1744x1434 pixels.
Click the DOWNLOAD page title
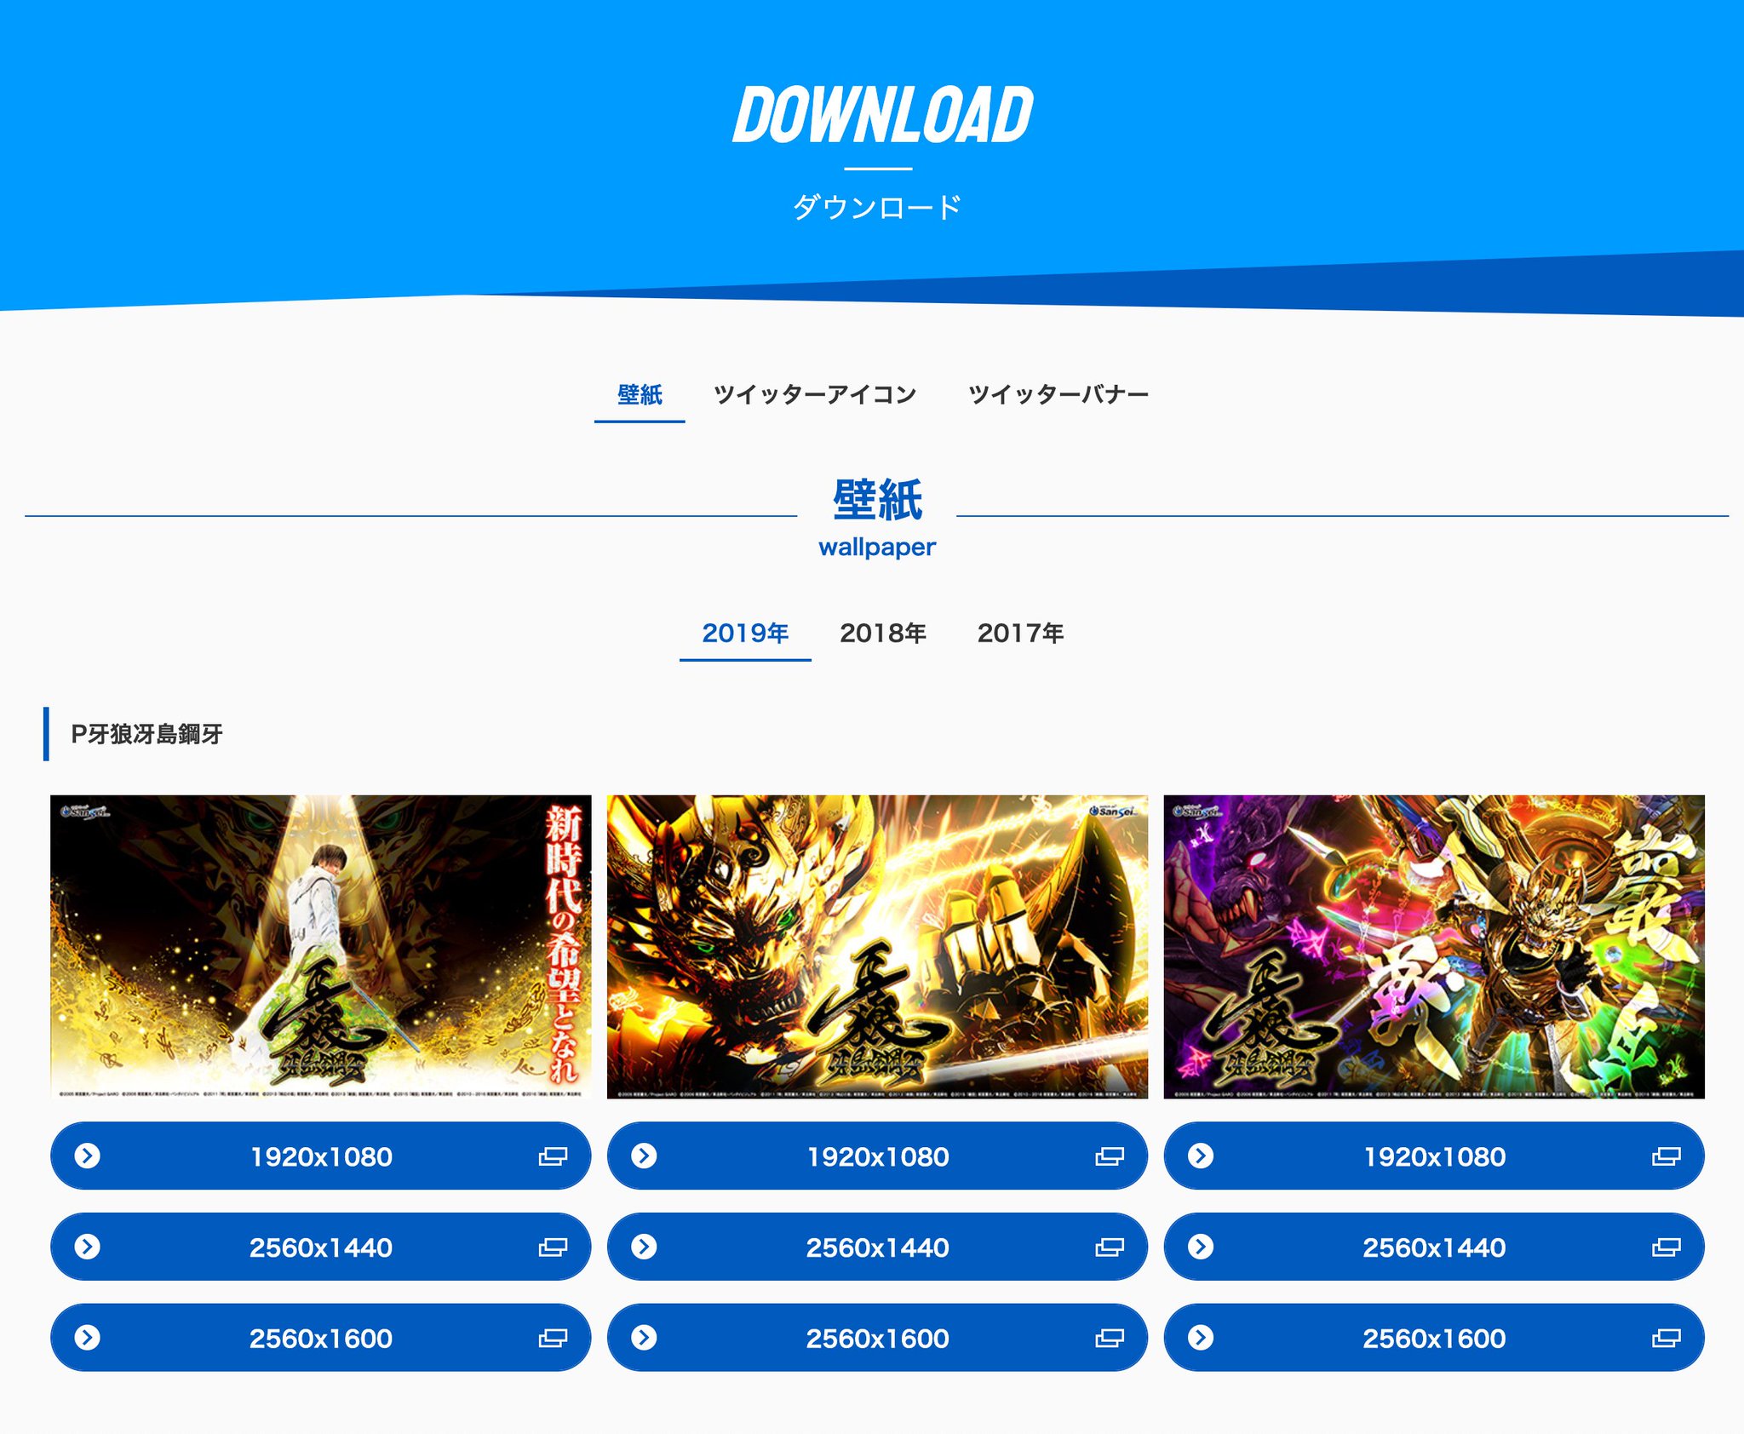pyautogui.click(x=883, y=115)
